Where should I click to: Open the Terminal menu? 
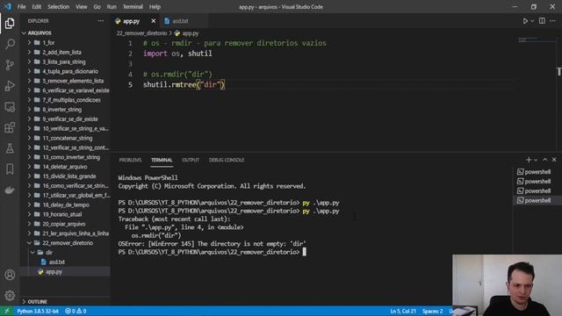coord(133,7)
